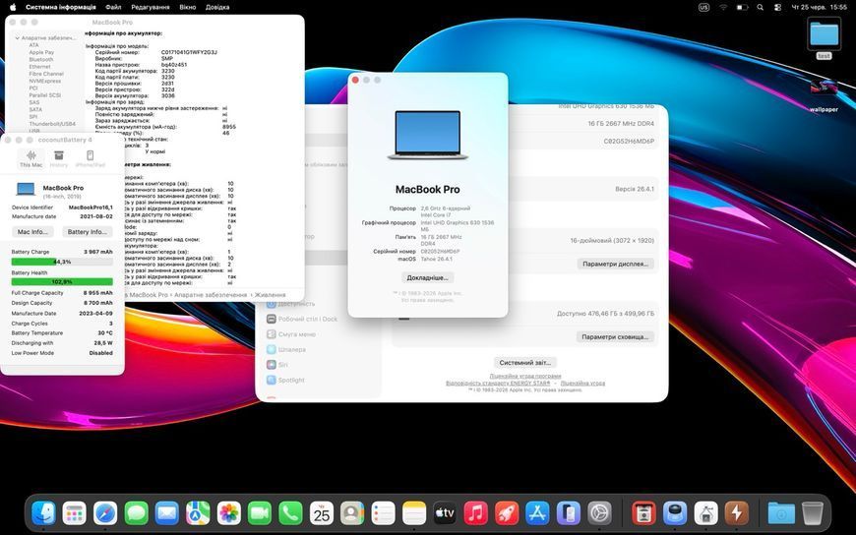Select Thunderbolt/USB4 in System Information sidebar

point(52,124)
